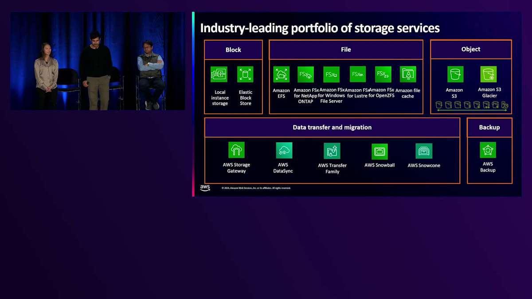Choose the AWS Snowcone icon
Screen dimensions: 532x299
424,151
